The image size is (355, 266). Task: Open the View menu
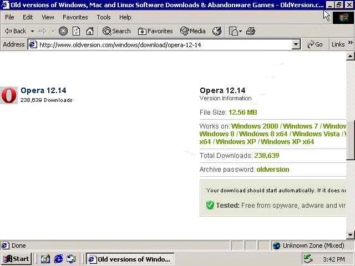tap(48, 17)
